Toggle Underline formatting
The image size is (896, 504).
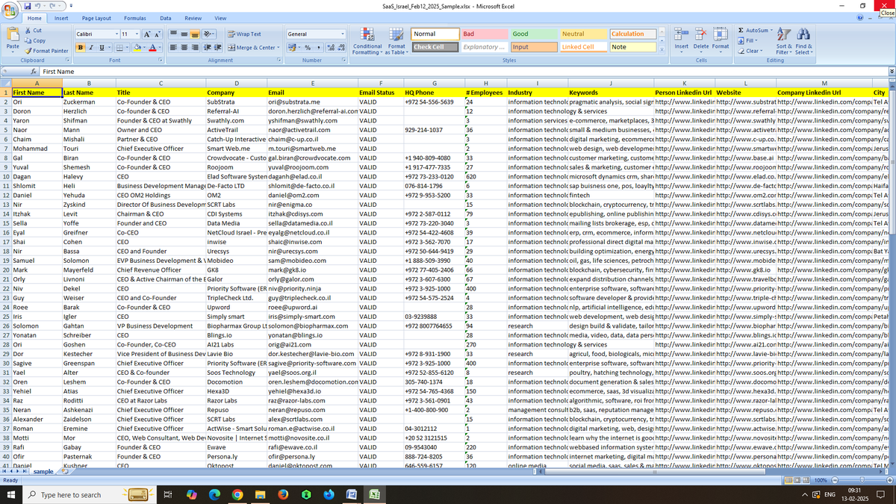(102, 48)
